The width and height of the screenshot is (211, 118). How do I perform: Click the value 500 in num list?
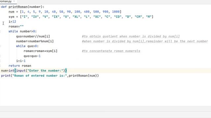96,12
